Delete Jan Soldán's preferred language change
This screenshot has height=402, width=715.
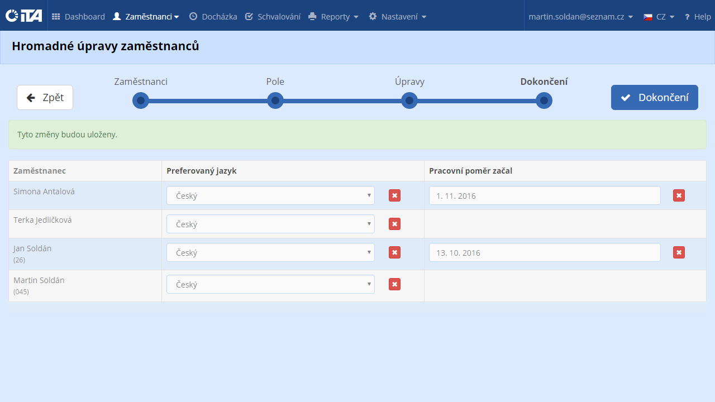point(394,252)
